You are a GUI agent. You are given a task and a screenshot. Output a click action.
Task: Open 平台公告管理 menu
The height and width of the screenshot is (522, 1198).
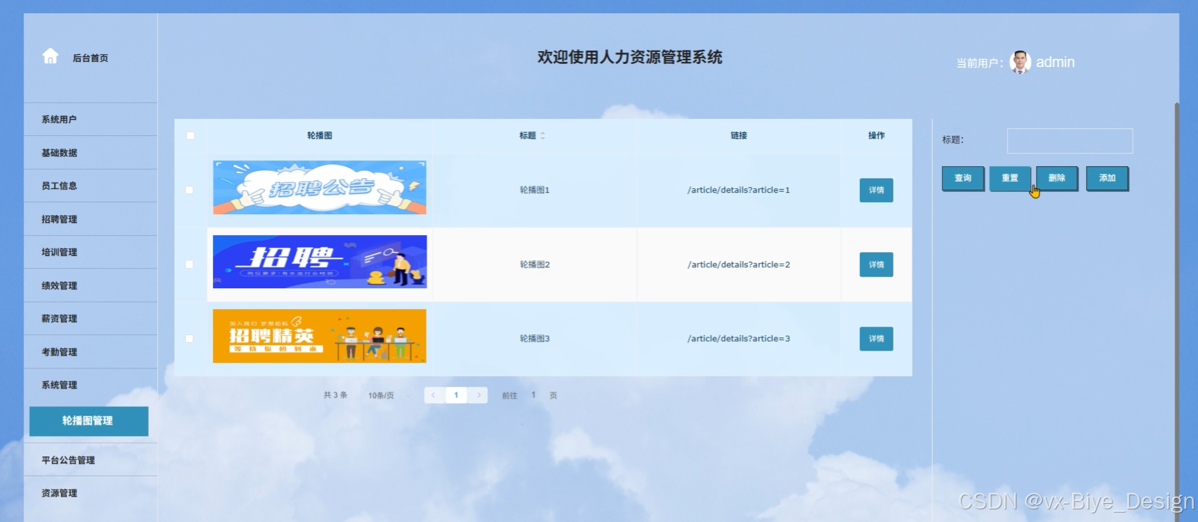pyautogui.click(x=90, y=459)
